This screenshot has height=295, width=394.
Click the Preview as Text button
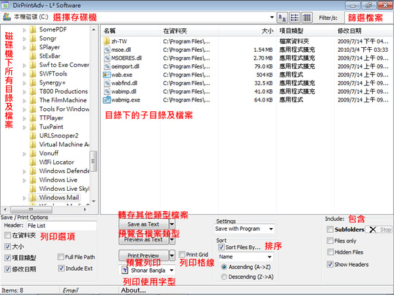click(143, 241)
